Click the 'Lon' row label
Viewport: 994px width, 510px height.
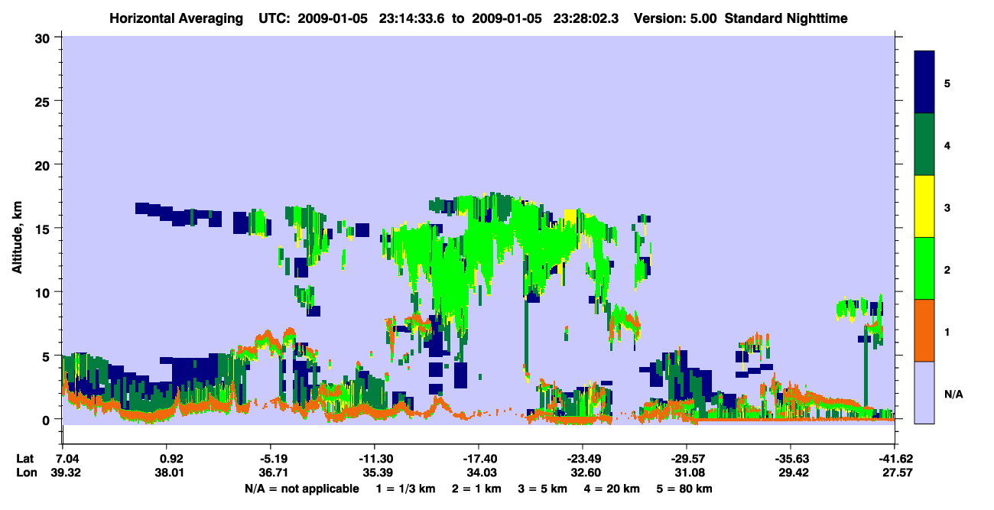pos(25,473)
